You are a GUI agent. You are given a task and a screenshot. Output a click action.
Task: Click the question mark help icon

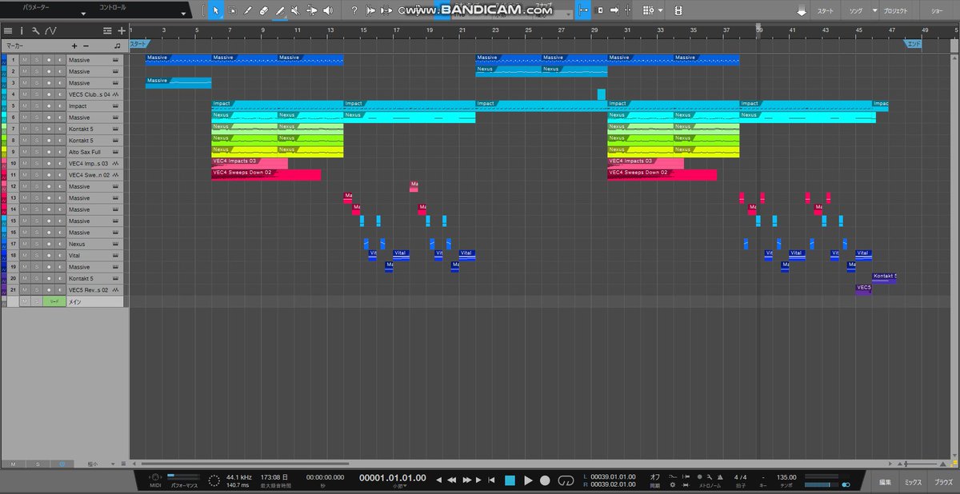(354, 10)
